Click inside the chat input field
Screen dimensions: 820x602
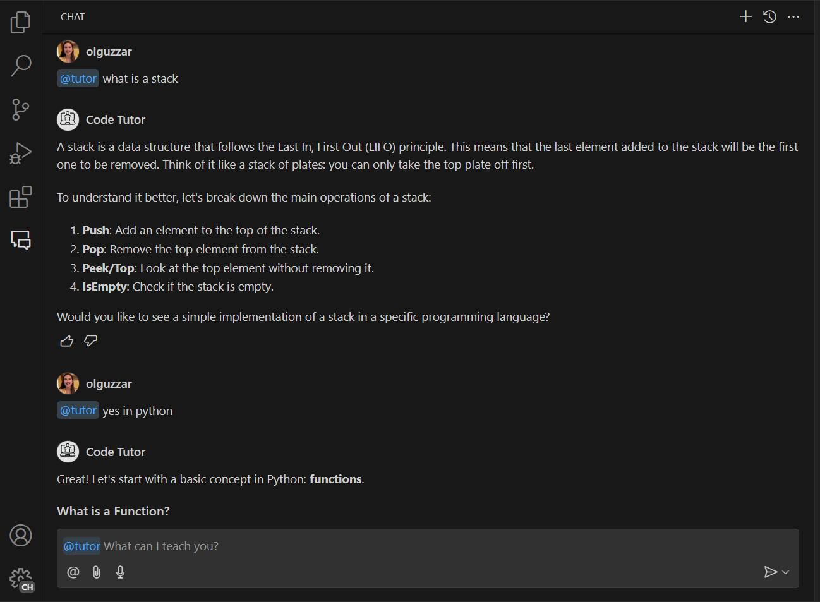(379, 546)
